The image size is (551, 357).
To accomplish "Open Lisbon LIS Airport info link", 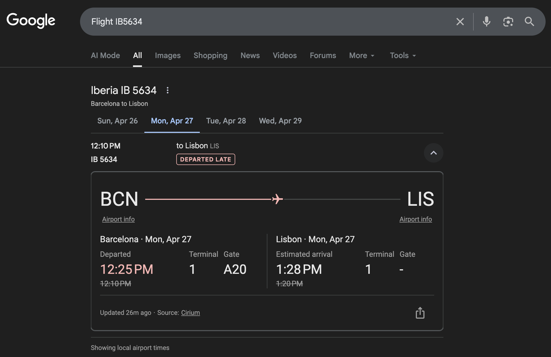I will point(416,219).
